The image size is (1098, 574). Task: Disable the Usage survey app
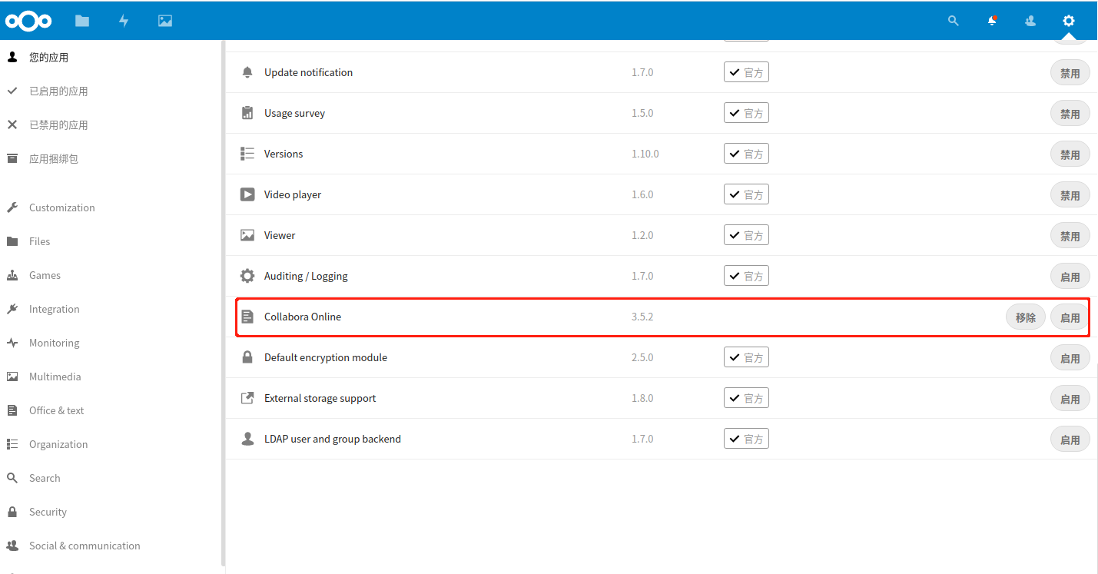1070,113
